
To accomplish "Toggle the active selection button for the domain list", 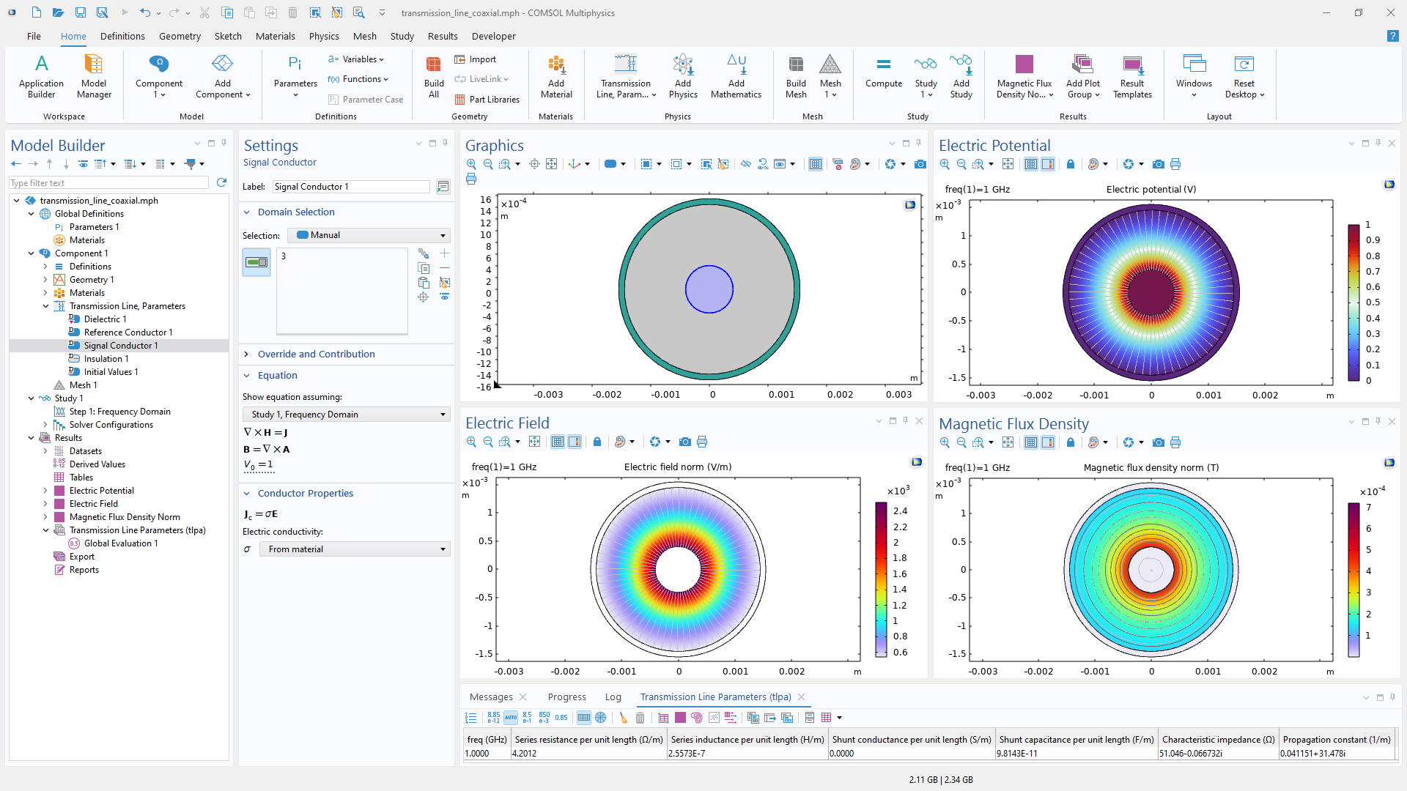I will click(256, 262).
